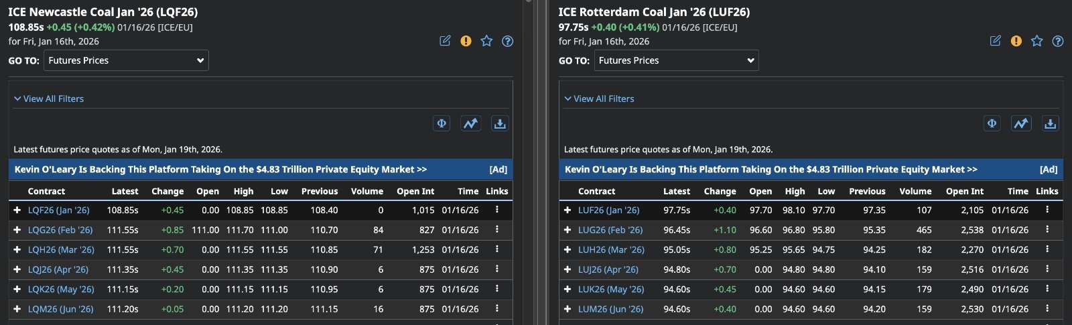Click the Phi symbol icon in Newcastle panel
Viewport: 1072px width, 325px height.
[x=442, y=123]
